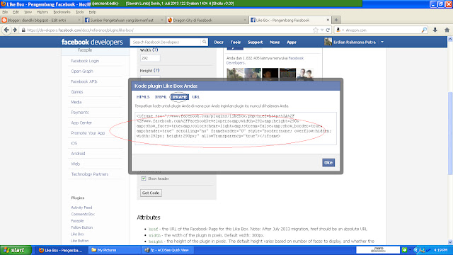Open Follow Button plugin link

point(82,227)
